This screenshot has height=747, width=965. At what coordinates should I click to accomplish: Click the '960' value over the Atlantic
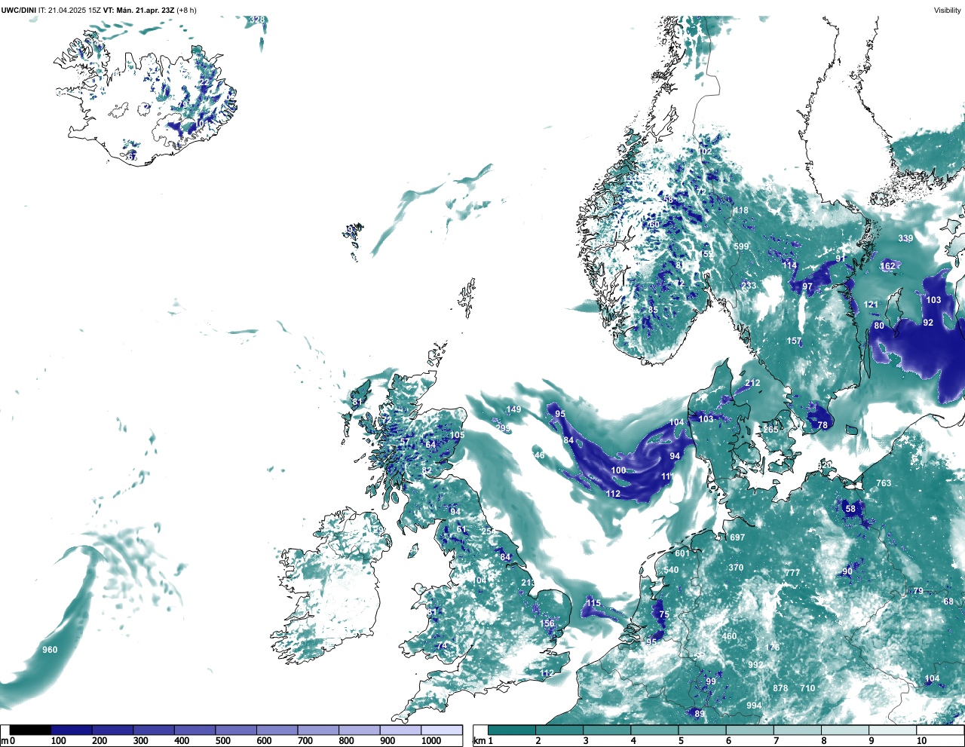[x=50, y=650]
